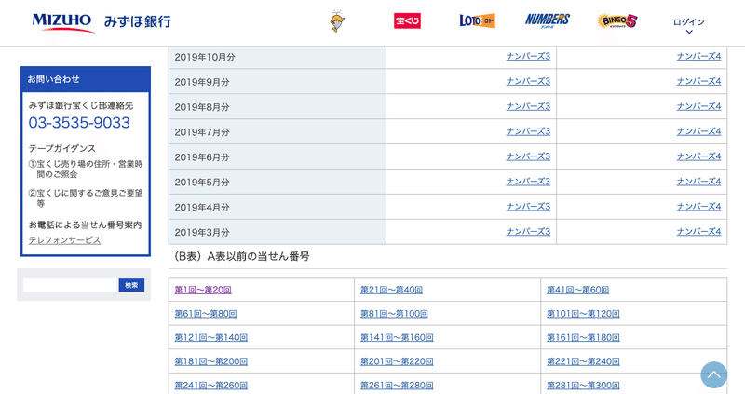Viewport: 745px width, 394px height.
Task: Click the search input field
Action: [x=70, y=285]
